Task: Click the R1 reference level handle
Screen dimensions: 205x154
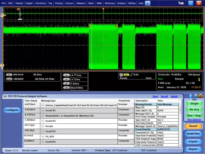Action: (x=3, y=15)
